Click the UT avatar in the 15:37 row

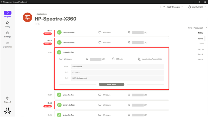pyautogui.click(x=59, y=95)
